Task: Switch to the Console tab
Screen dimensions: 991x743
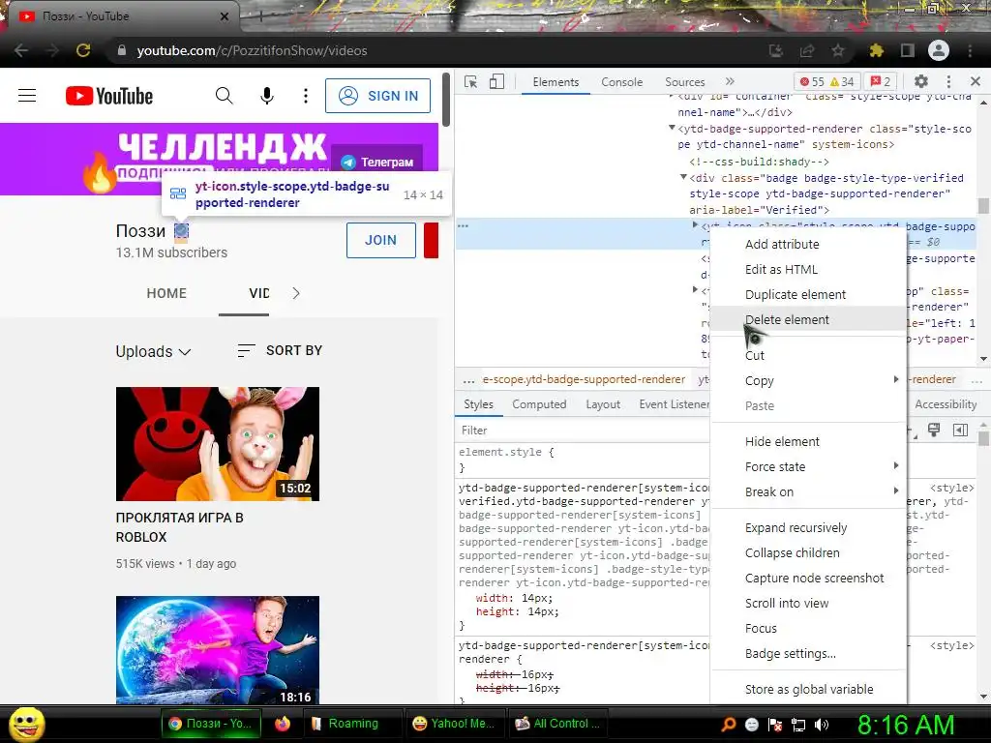Action: 622,82
